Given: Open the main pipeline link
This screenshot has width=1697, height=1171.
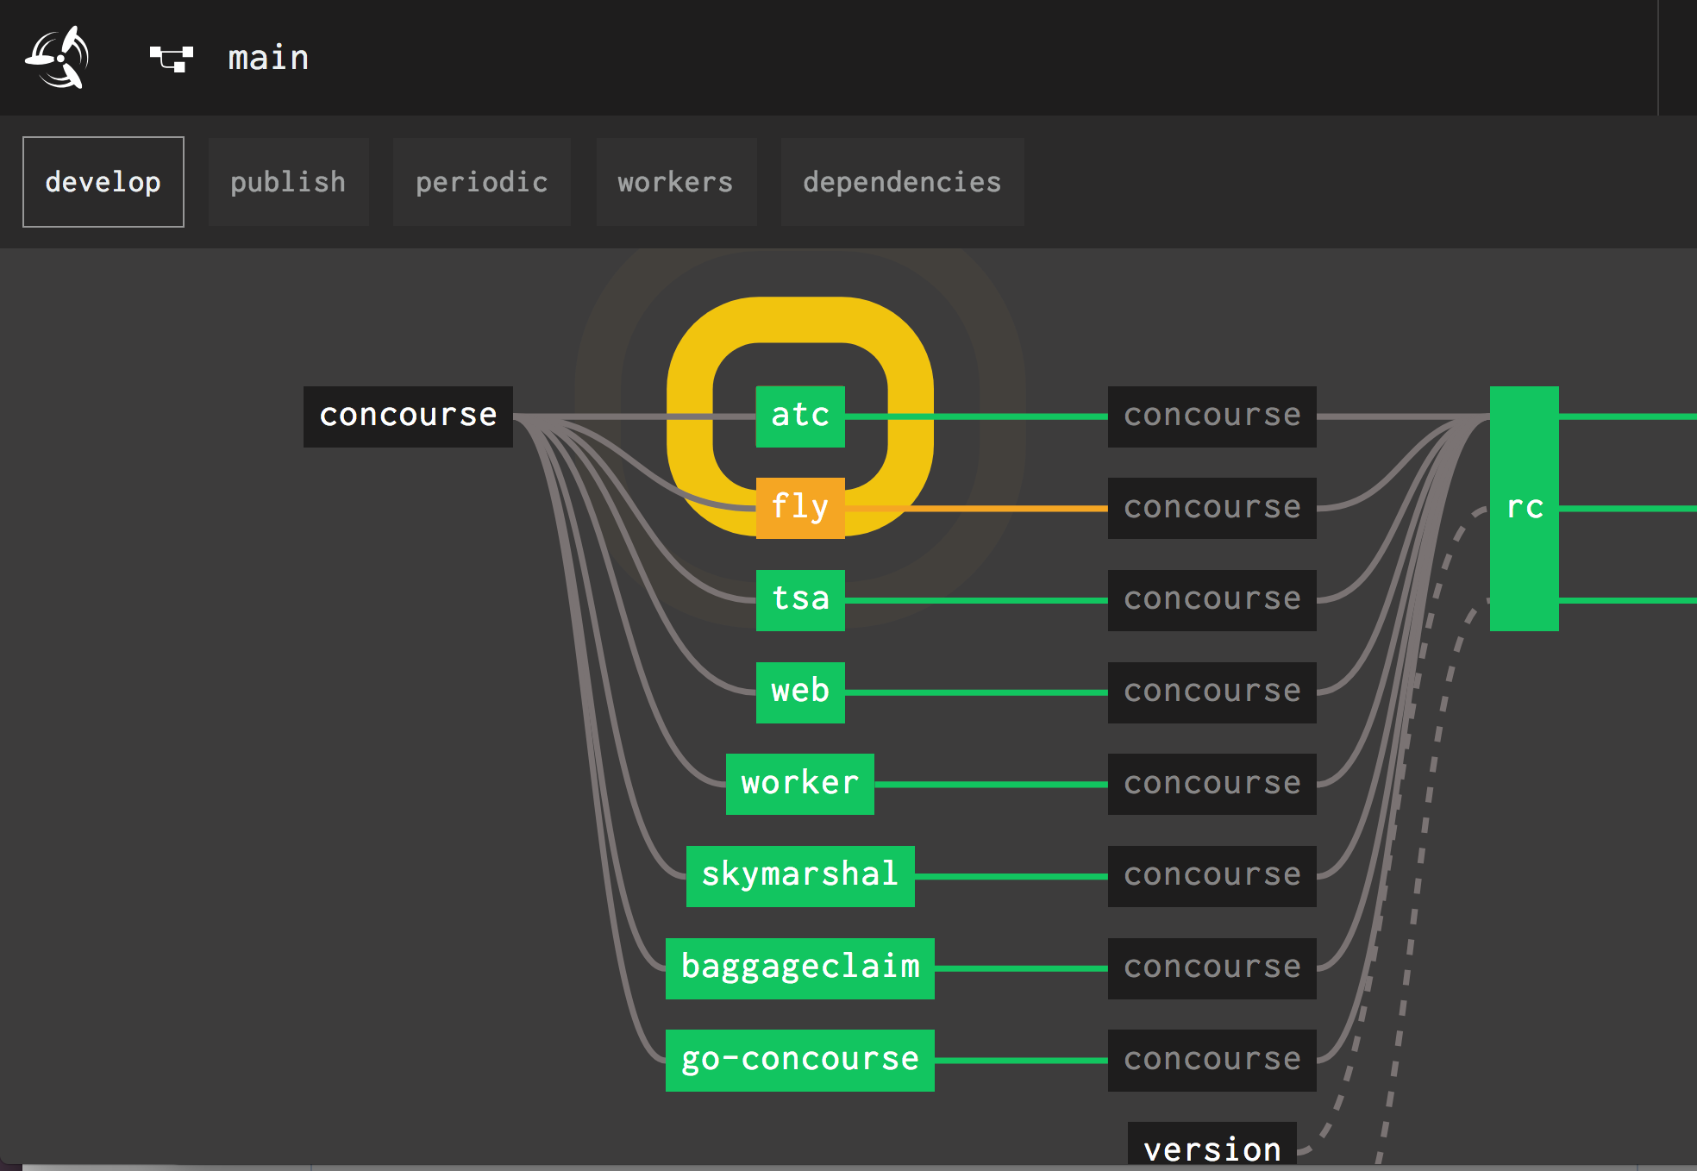Looking at the screenshot, I should [x=268, y=59].
